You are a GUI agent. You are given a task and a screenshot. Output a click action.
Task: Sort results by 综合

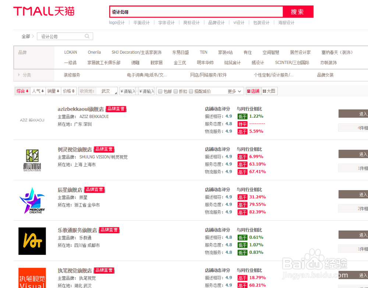coord(22,91)
